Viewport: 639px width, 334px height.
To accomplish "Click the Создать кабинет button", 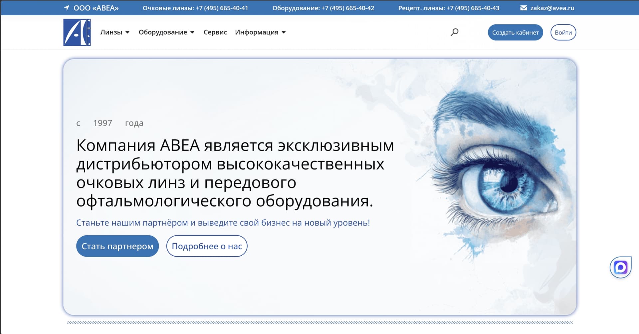I will coord(515,32).
